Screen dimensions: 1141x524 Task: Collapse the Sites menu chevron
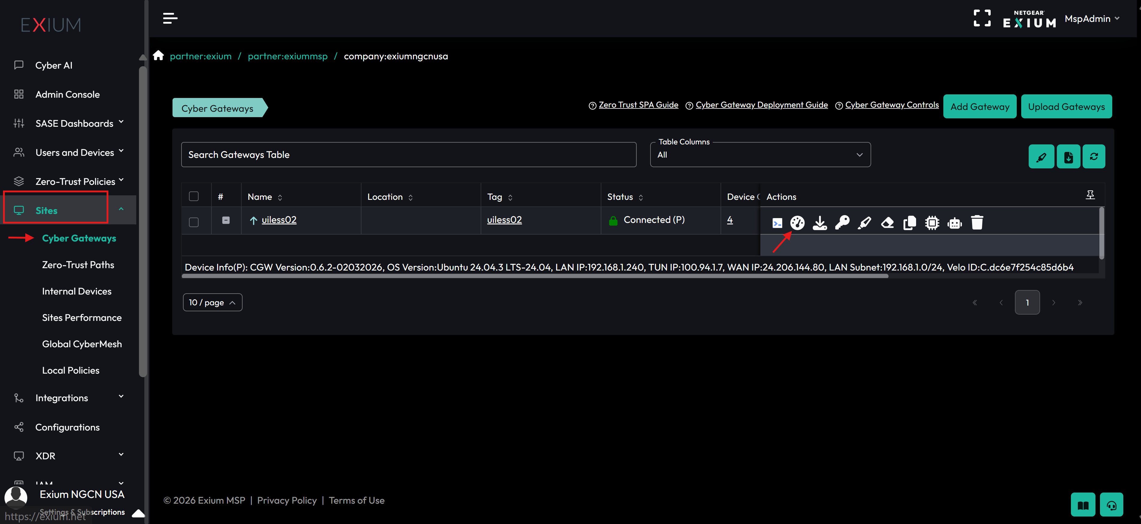(x=121, y=209)
